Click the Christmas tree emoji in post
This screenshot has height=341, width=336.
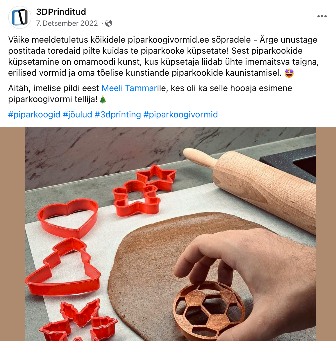[x=103, y=100]
